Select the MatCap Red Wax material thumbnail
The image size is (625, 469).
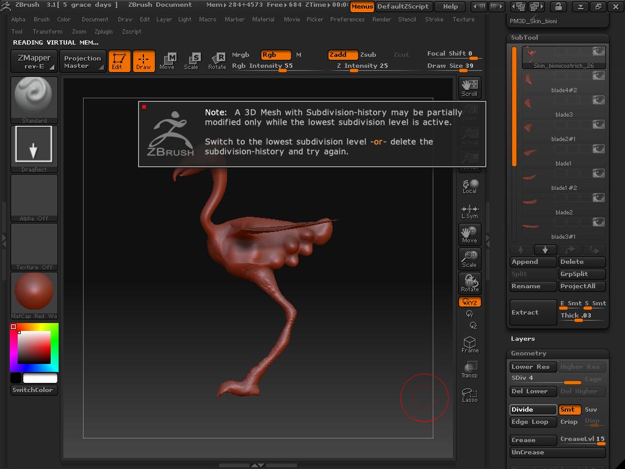34,292
